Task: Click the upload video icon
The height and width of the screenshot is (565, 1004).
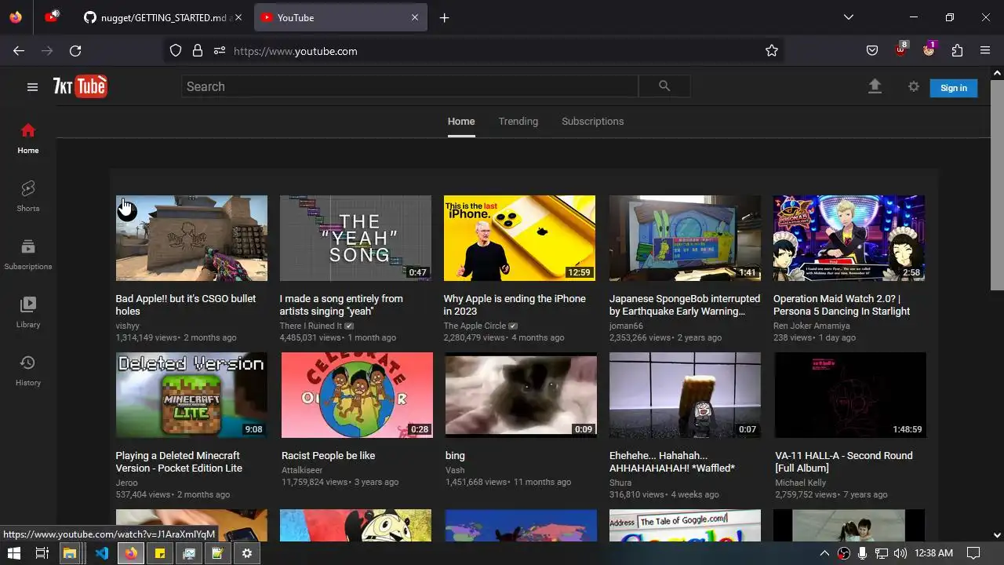Action: click(x=875, y=87)
